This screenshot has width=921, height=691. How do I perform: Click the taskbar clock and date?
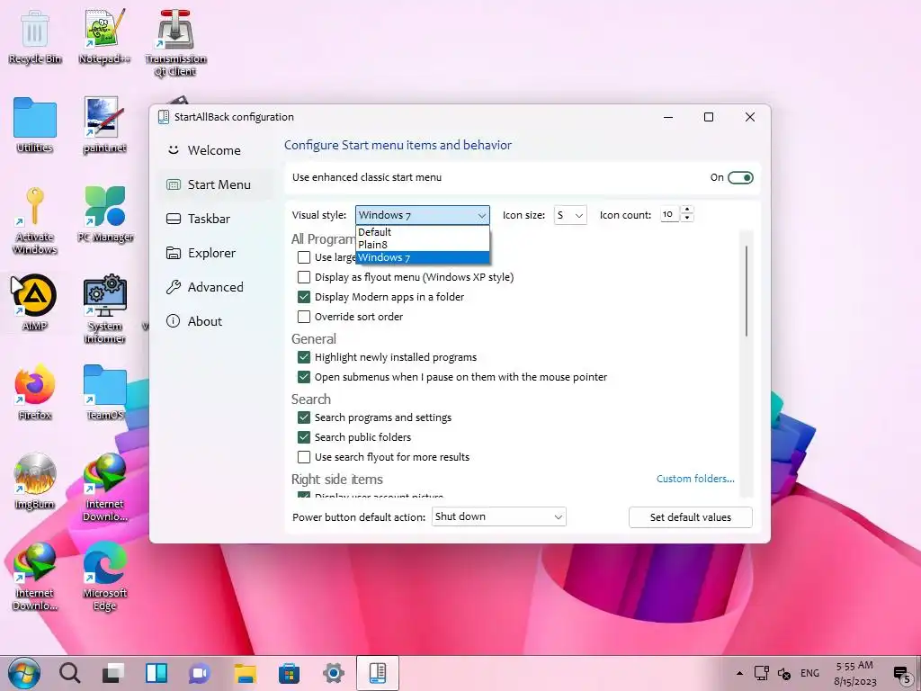click(x=854, y=673)
